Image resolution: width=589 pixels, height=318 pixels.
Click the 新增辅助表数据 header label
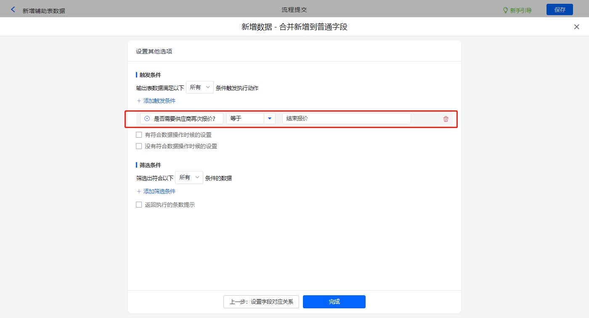[x=44, y=11]
